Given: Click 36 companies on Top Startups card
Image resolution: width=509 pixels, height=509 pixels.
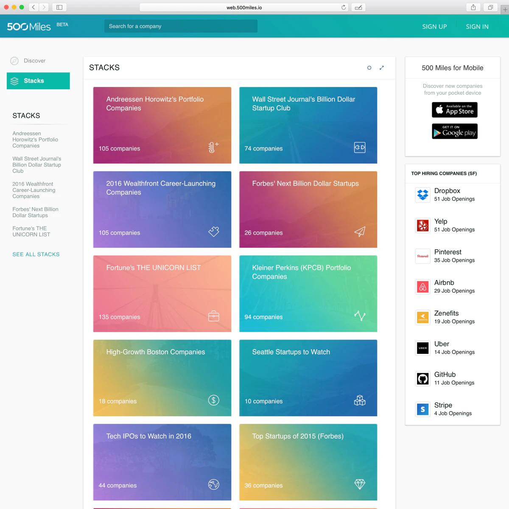Looking at the screenshot, I should (263, 485).
